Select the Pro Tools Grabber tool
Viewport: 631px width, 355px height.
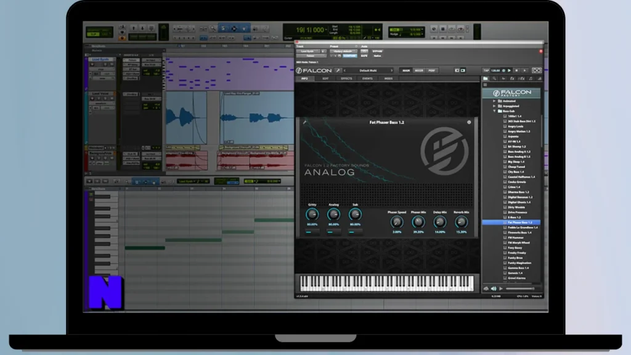click(x=244, y=28)
